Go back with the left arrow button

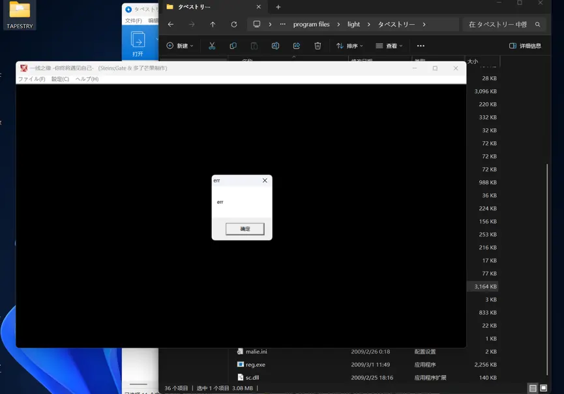click(170, 25)
